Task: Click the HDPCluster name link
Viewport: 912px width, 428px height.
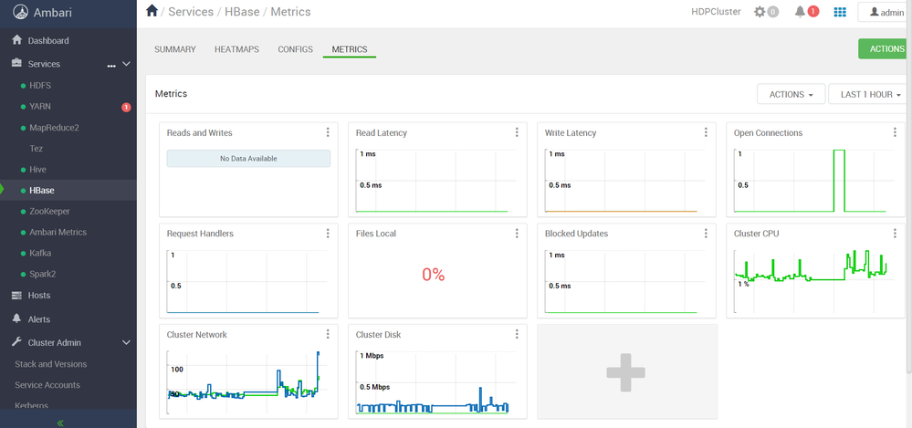Action: click(716, 12)
